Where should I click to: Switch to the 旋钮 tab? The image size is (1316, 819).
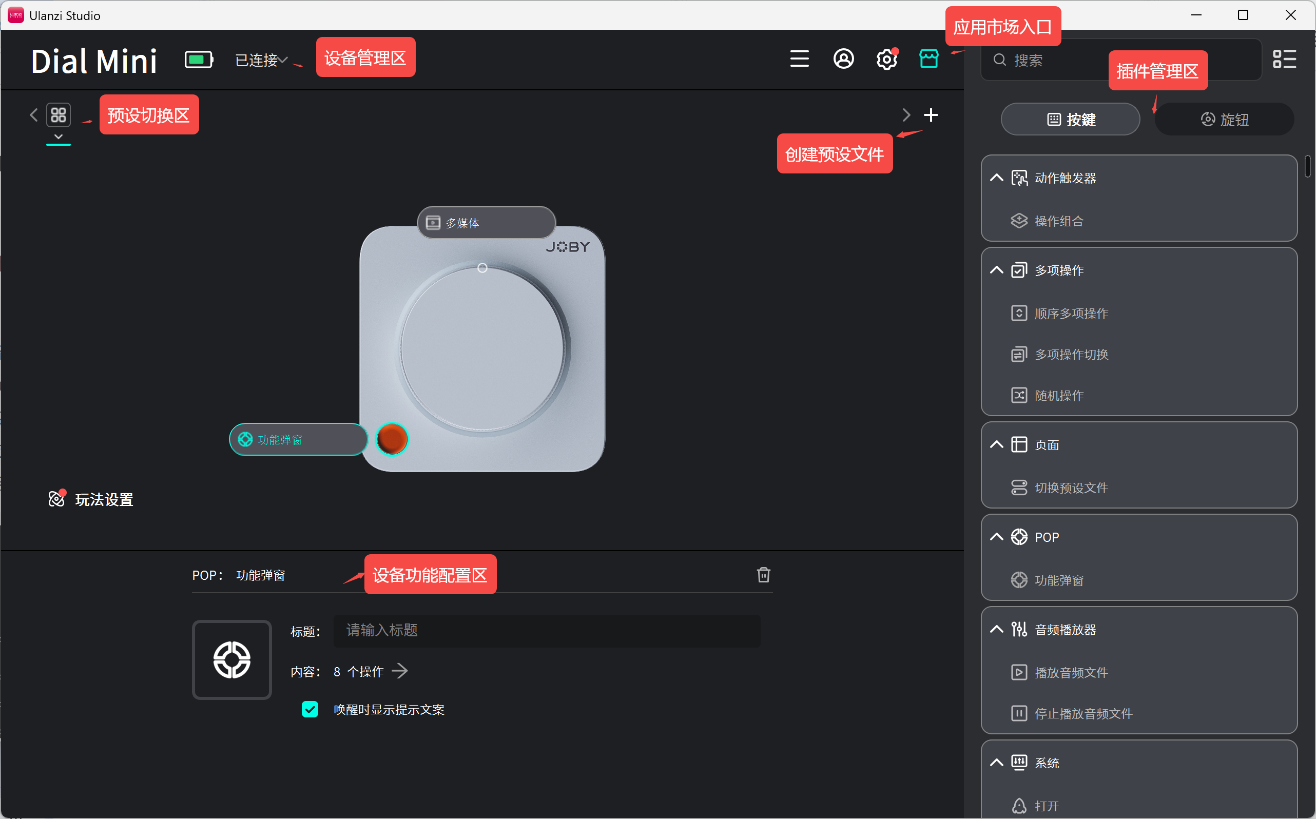(1225, 119)
